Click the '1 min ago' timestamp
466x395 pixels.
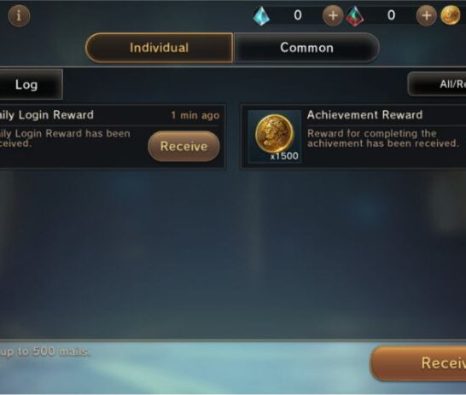[195, 115]
